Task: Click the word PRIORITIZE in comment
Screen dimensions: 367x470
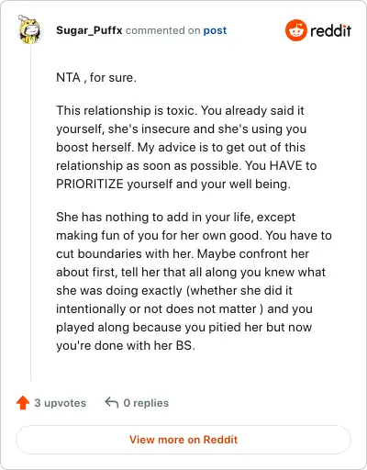Action: 90,184
